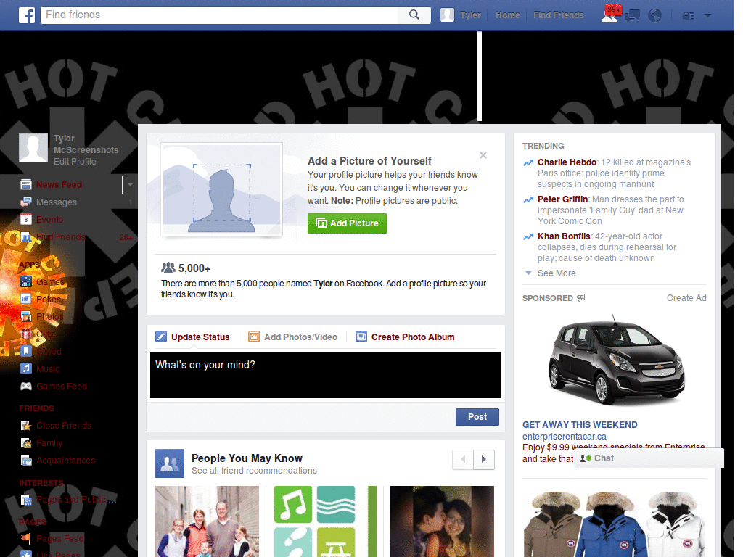The image size is (743, 557).
Task: Click the Photos icon in sidebar
Action: [26, 316]
